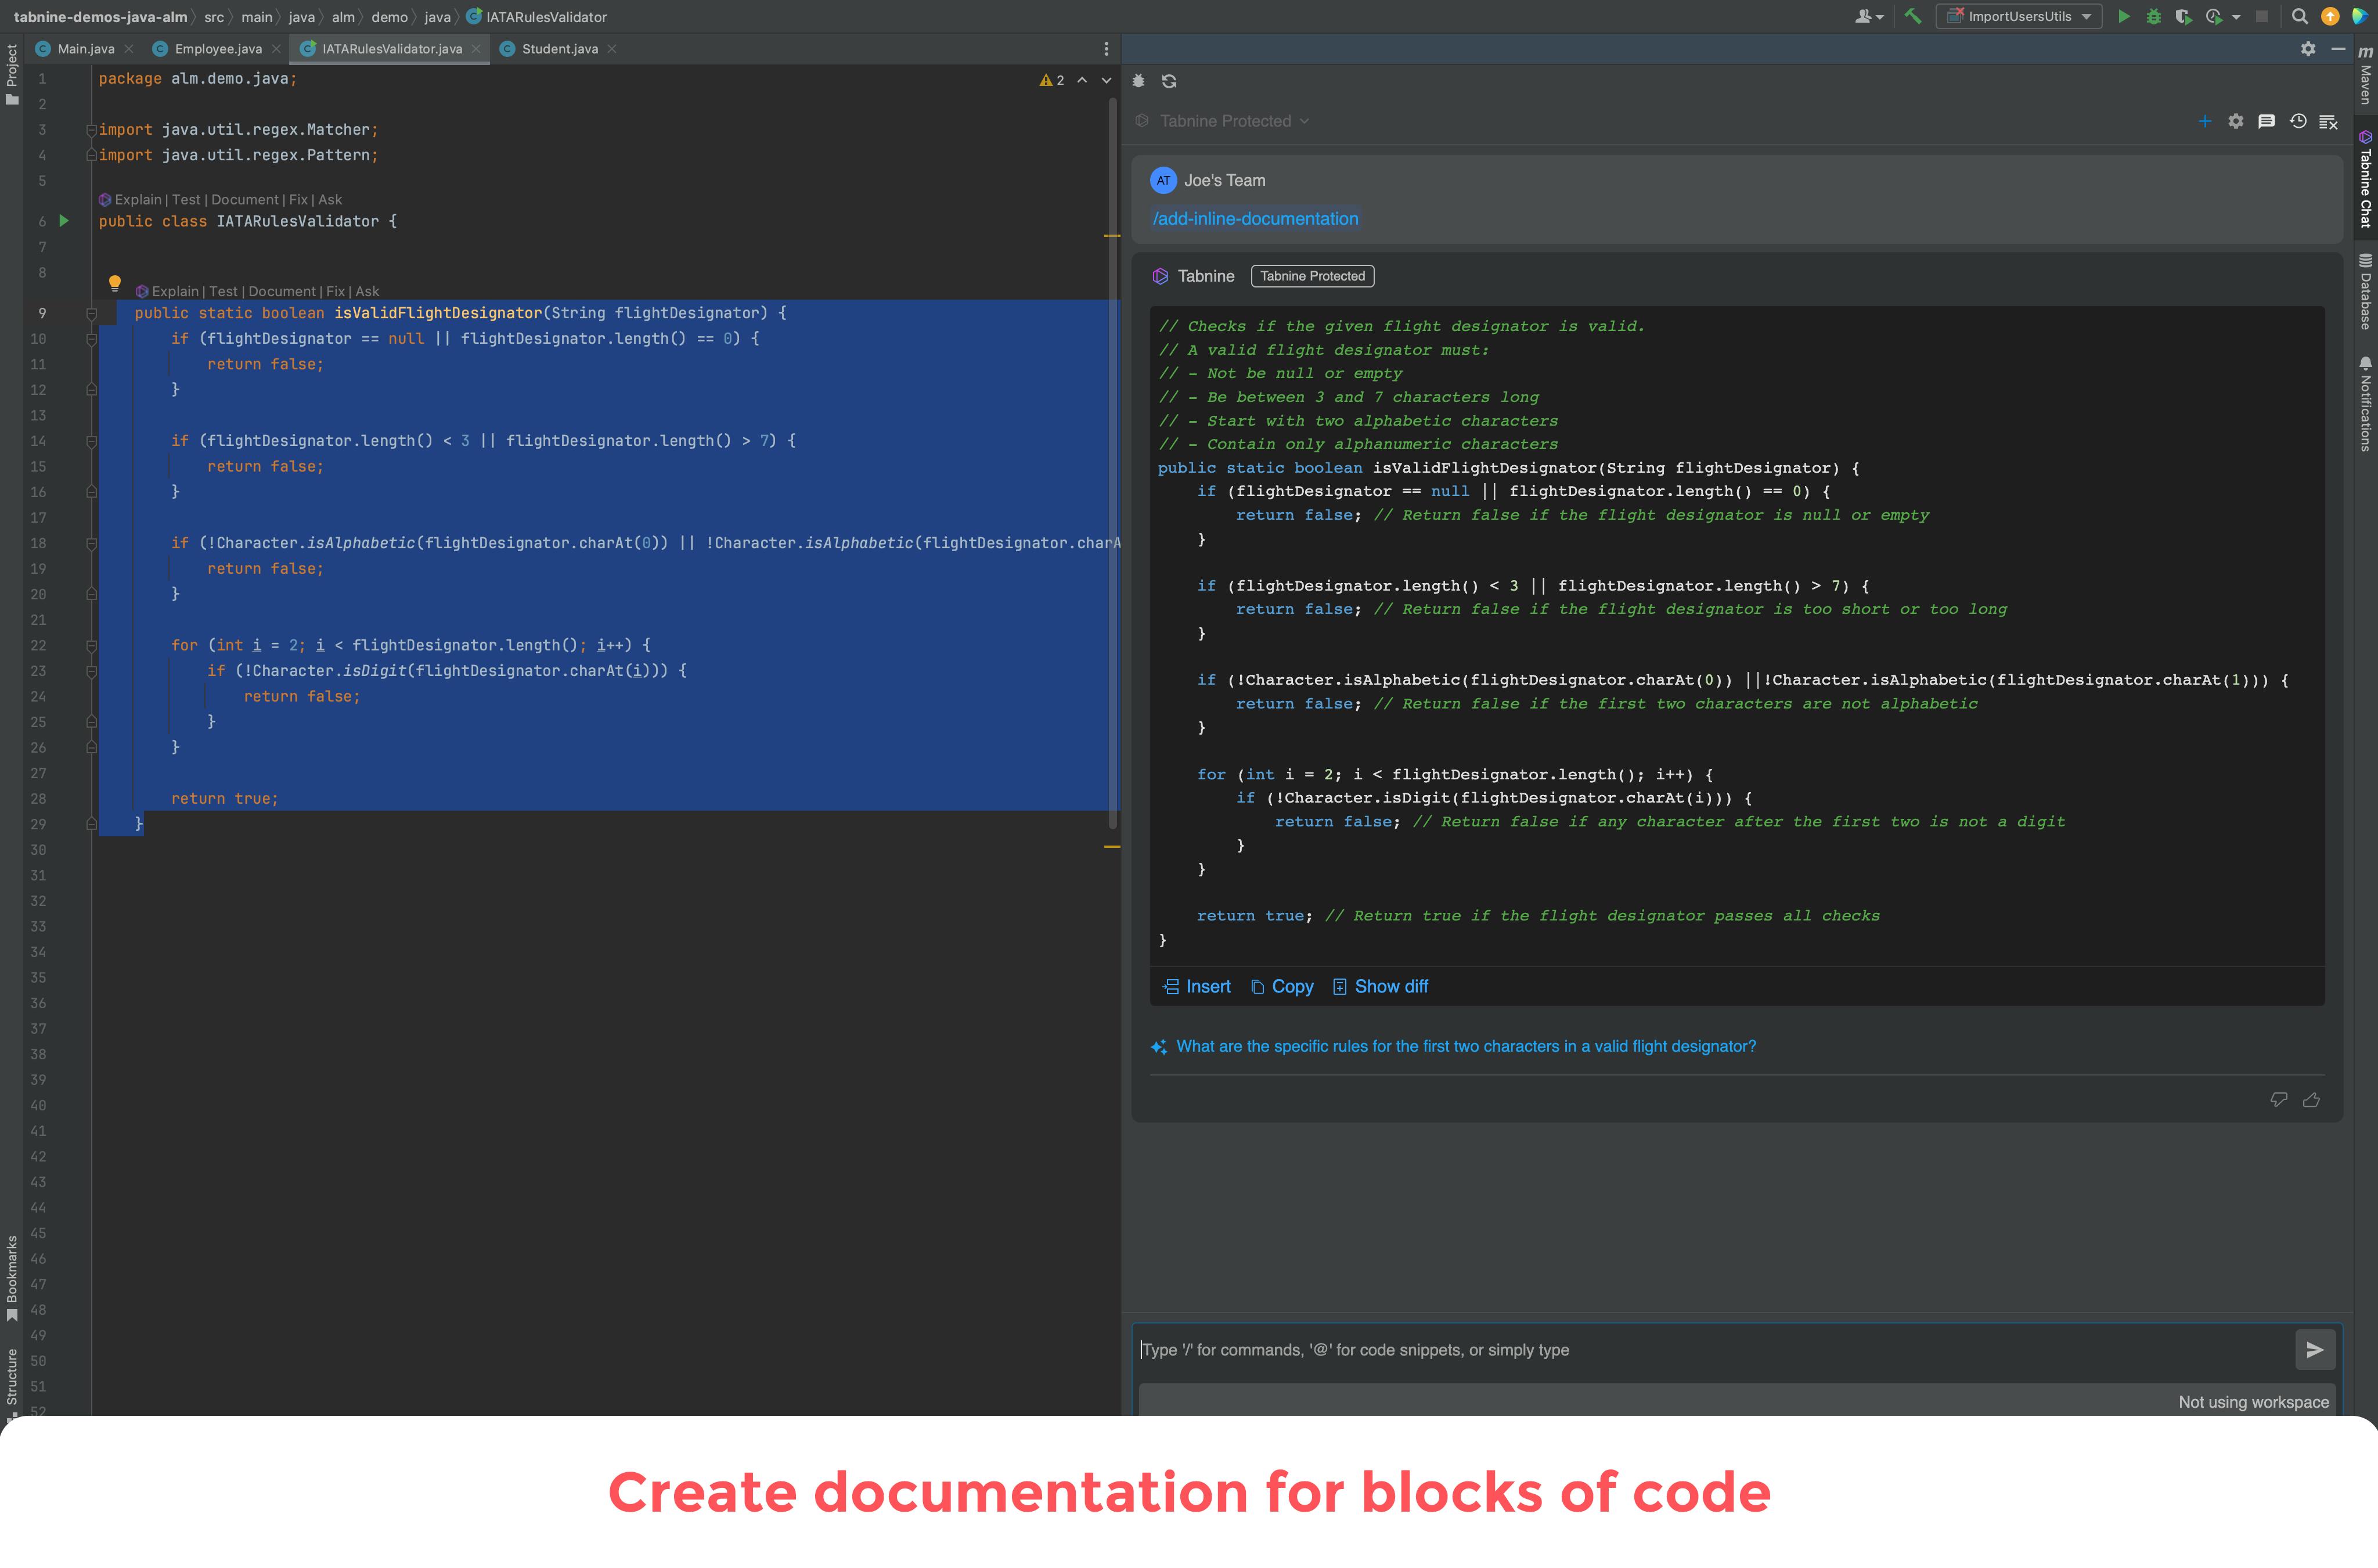Open the colorful JetBrains Toolbox icon at the toolbar's far right
This screenshot has height=1568, width=2378.
[x=2359, y=16]
